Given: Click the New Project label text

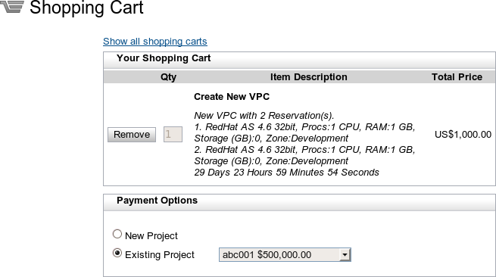Looking at the screenshot, I should [x=151, y=236].
